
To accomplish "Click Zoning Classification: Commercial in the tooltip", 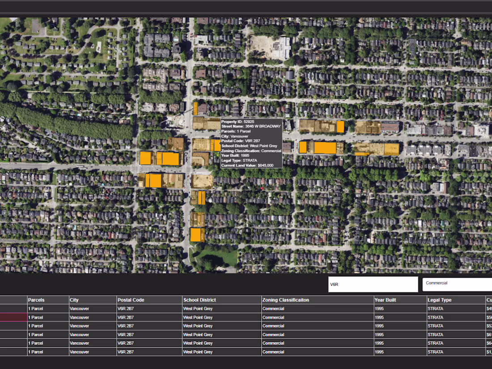I will [x=251, y=151].
